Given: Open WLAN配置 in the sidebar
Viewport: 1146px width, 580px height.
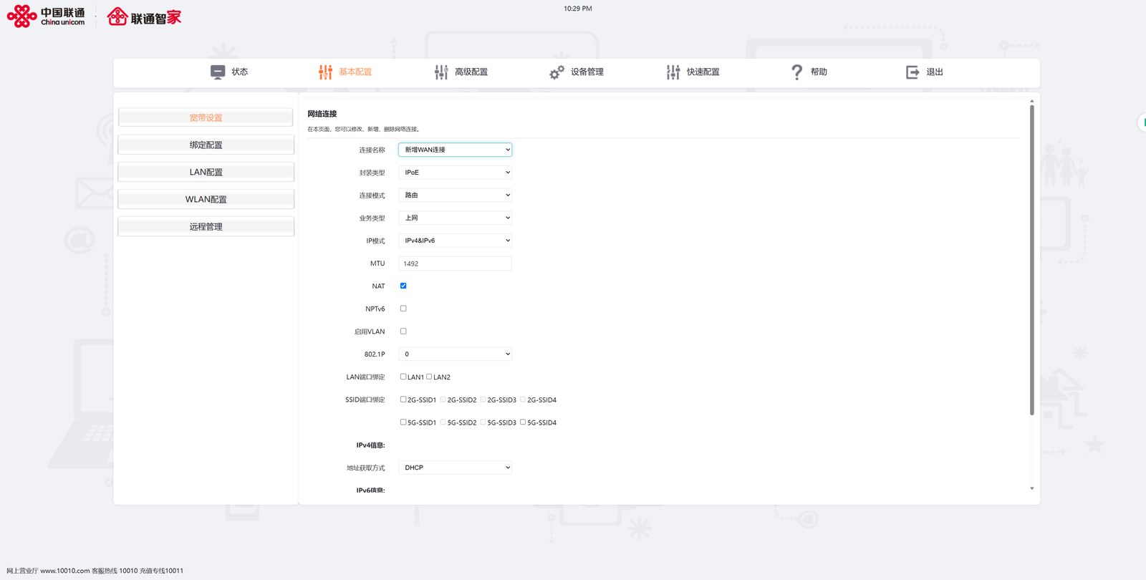Looking at the screenshot, I should point(206,199).
